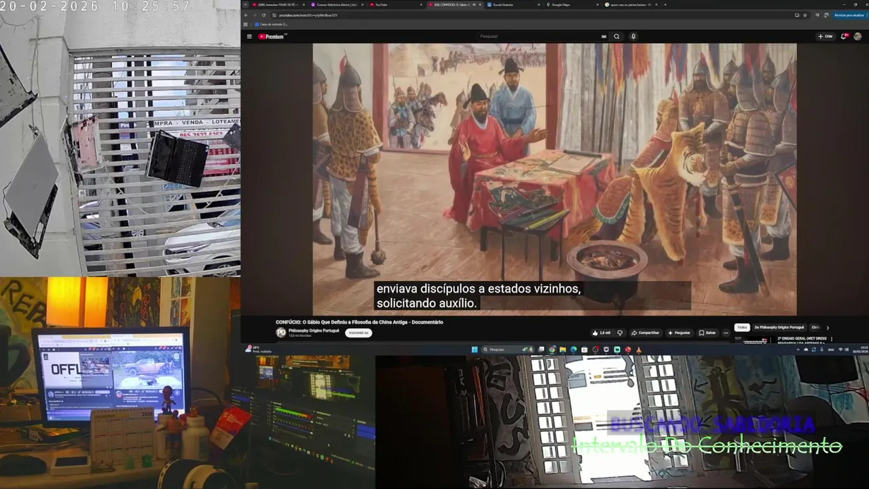Open the Caixa de entrada bookmark
This screenshot has width=869, height=489.
[270, 24]
